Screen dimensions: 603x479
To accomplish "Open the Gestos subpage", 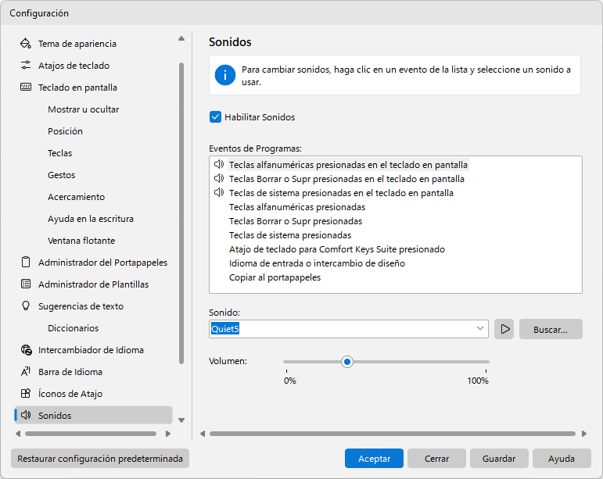I will (62, 175).
